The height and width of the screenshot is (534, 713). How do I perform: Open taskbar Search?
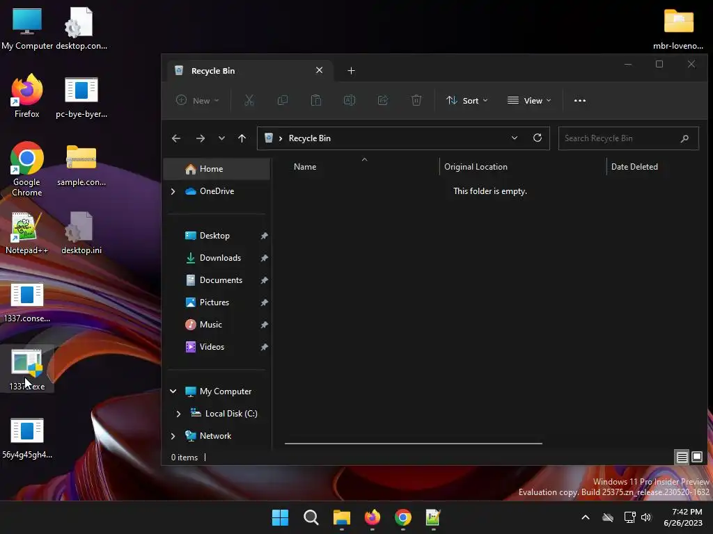(311, 517)
